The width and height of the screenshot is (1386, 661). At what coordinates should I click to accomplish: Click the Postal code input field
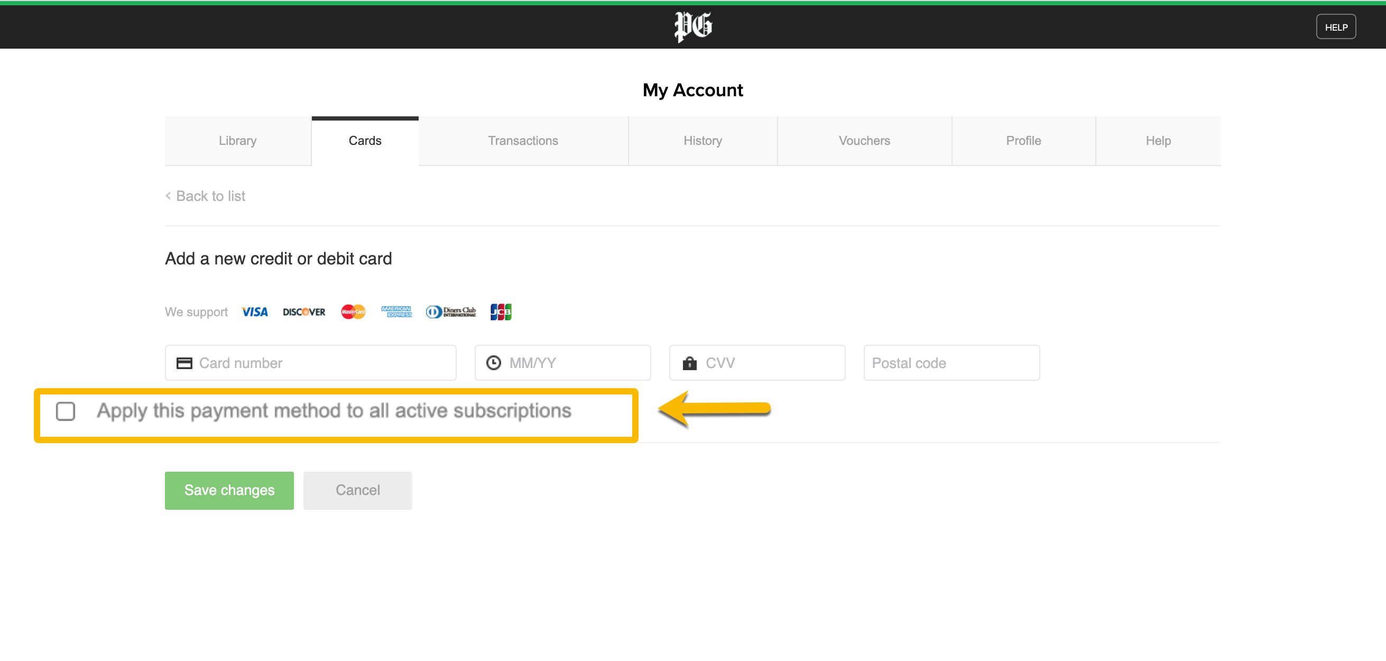pos(951,363)
